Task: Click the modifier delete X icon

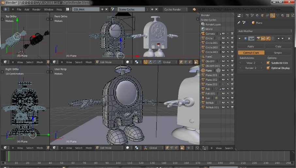Action: [x=289, y=39]
